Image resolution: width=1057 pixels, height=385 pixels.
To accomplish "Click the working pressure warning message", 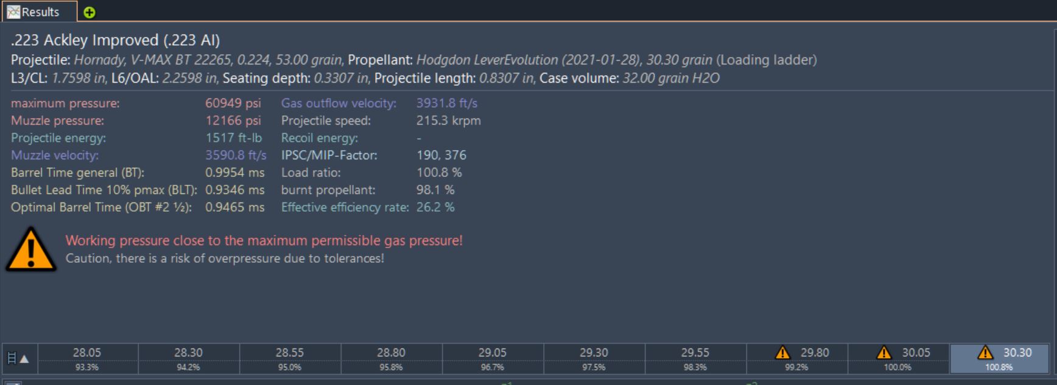I will (264, 241).
